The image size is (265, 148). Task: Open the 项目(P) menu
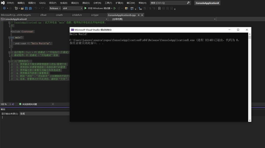(53, 3)
